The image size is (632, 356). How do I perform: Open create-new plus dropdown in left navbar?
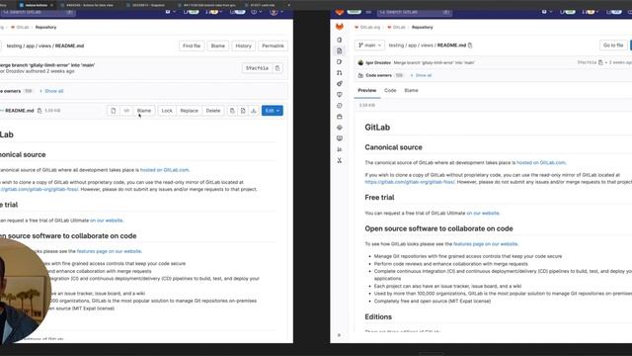(x=170, y=12)
